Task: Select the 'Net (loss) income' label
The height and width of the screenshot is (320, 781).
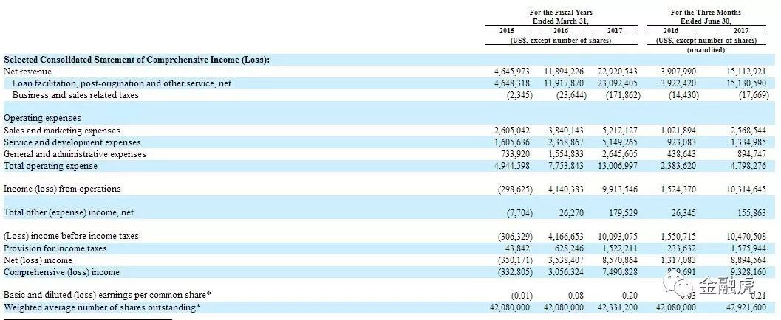Action: (38, 260)
